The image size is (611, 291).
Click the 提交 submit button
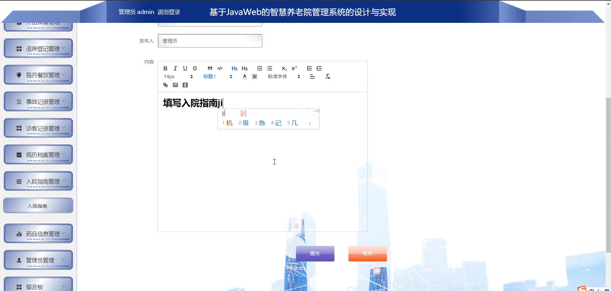pos(315,254)
